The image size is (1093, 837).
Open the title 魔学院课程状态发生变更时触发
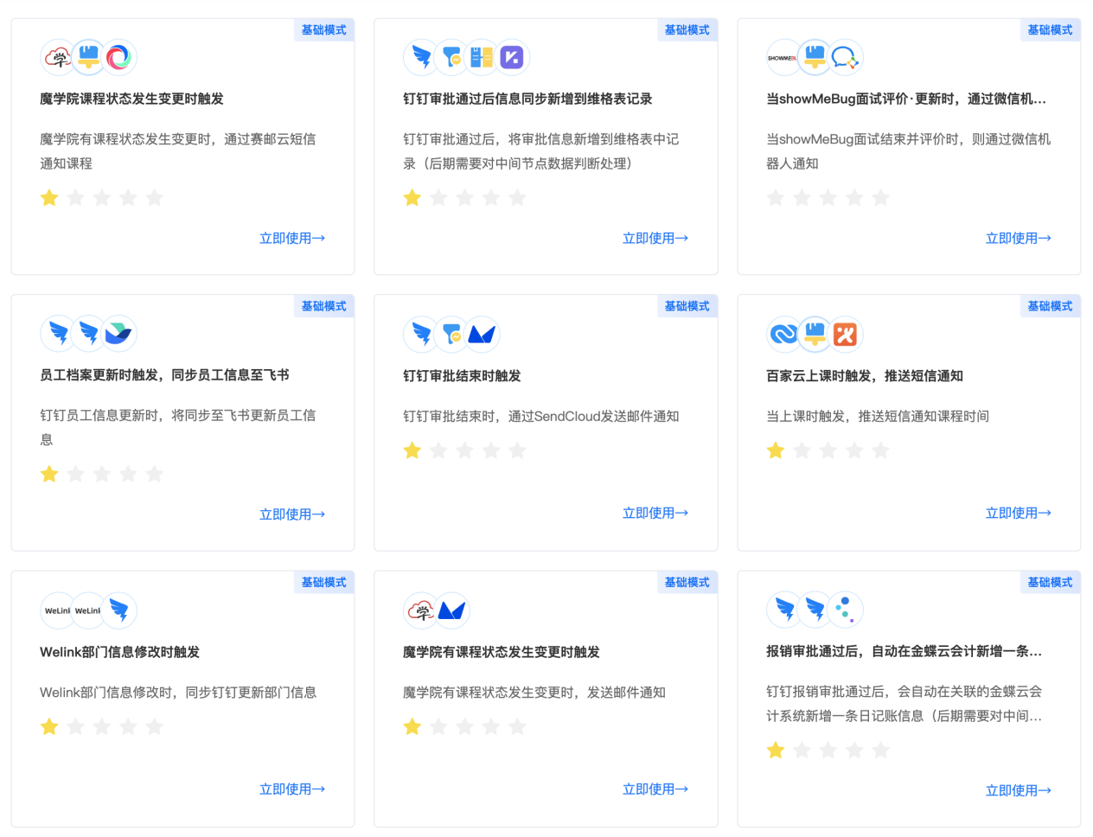tap(131, 99)
